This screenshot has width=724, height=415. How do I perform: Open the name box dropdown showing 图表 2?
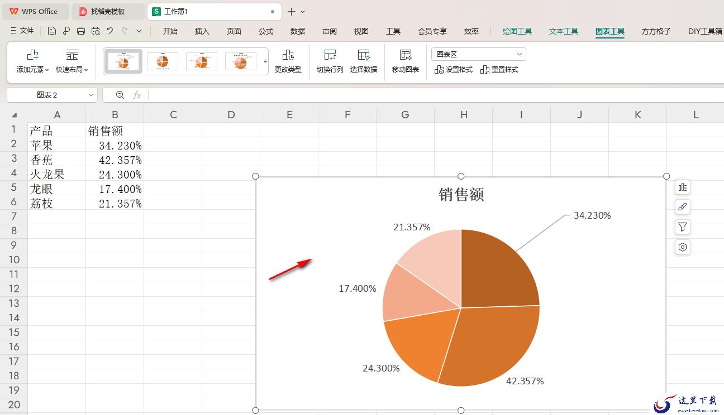(x=91, y=95)
